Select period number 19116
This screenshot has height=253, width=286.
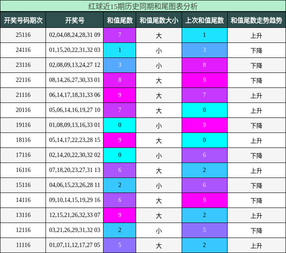click(x=23, y=125)
